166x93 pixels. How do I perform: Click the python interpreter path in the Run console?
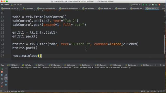click(41, 68)
